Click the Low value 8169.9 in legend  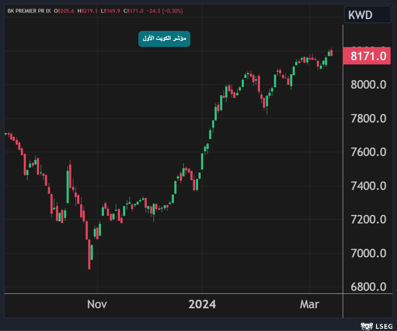[x=111, y=11]
